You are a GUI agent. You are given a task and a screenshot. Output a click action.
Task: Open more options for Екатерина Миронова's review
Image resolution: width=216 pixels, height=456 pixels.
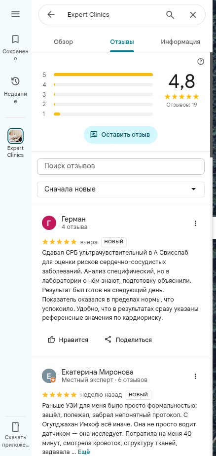195,376
